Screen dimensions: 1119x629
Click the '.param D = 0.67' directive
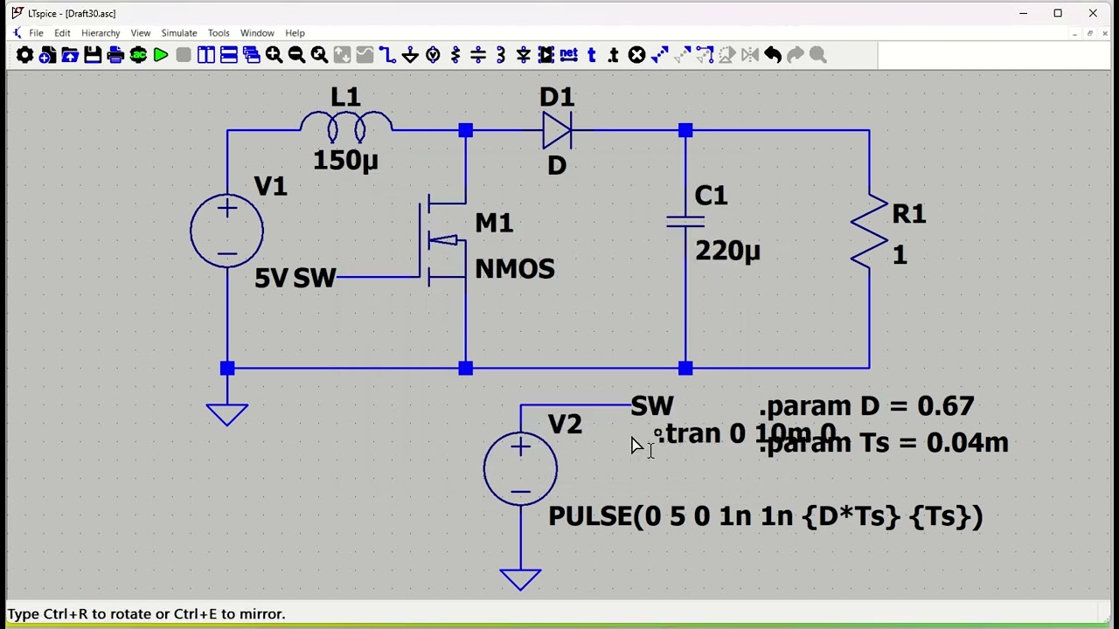pyautogui.click(x=866, y=406)
